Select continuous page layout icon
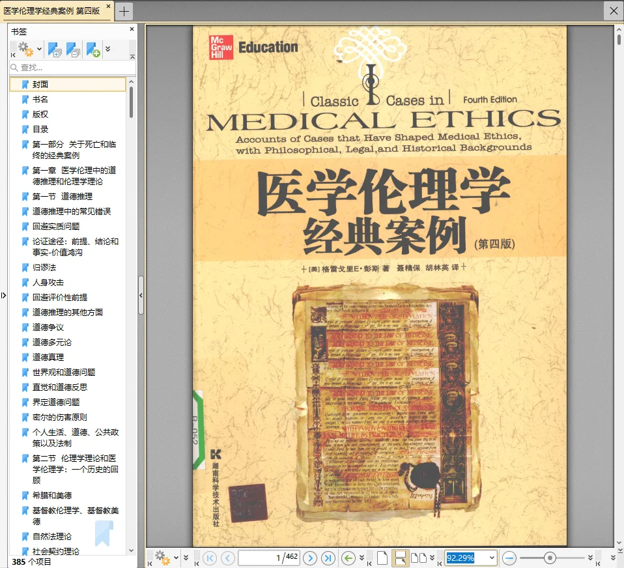The image size is (624, 568). [x=400, y=558]
